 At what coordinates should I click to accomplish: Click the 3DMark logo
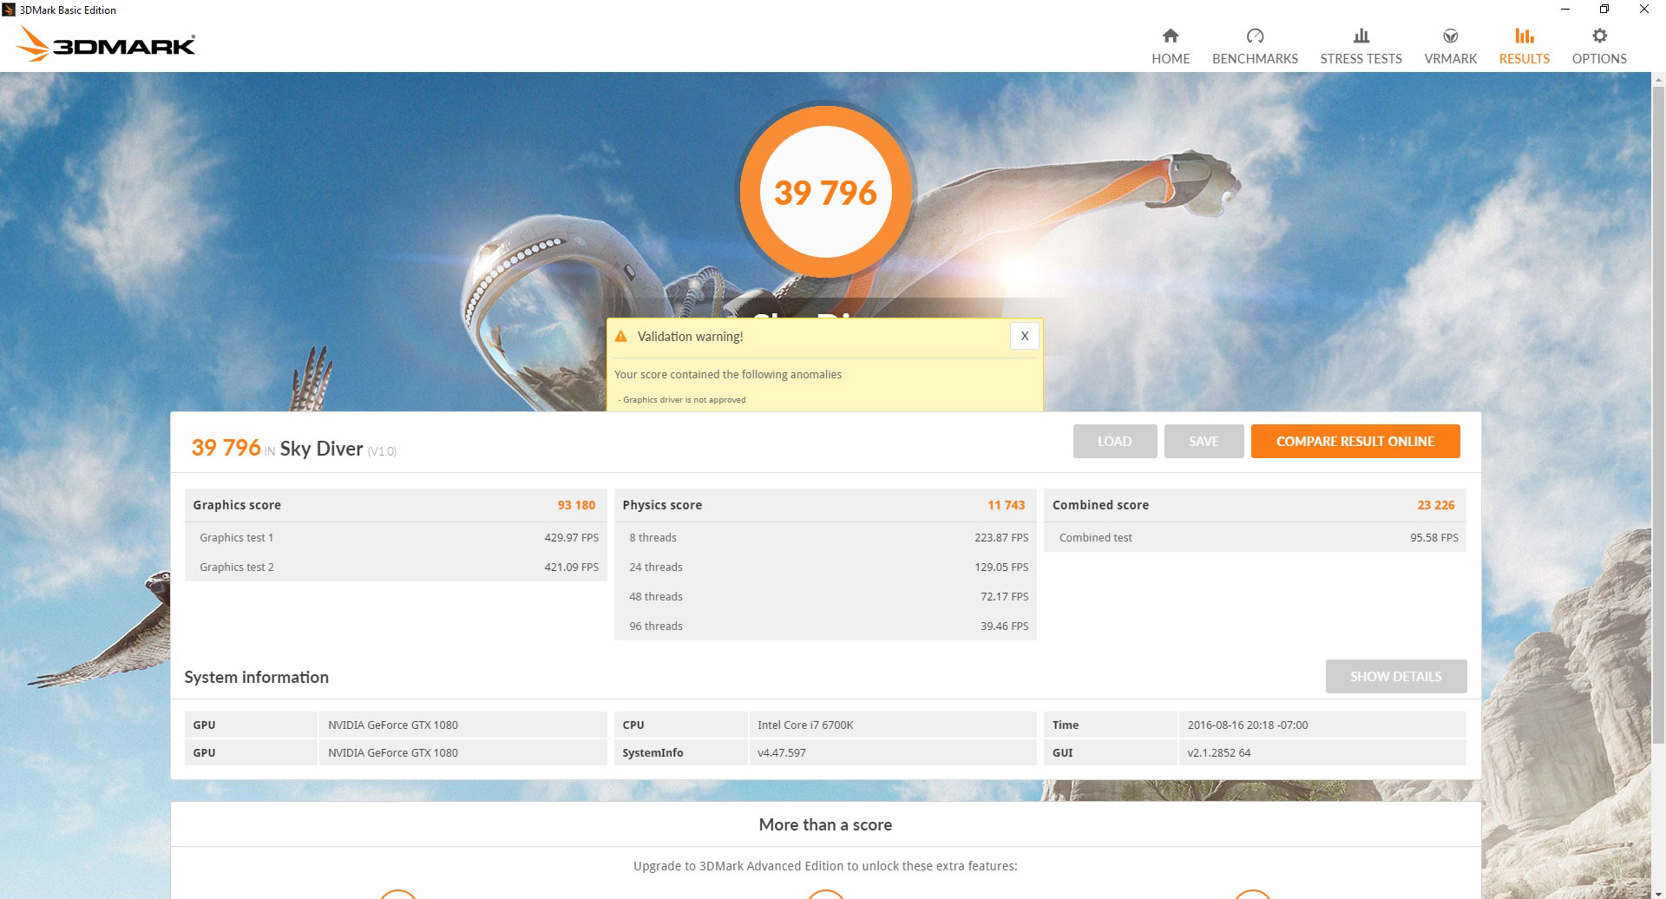point(106,43)
